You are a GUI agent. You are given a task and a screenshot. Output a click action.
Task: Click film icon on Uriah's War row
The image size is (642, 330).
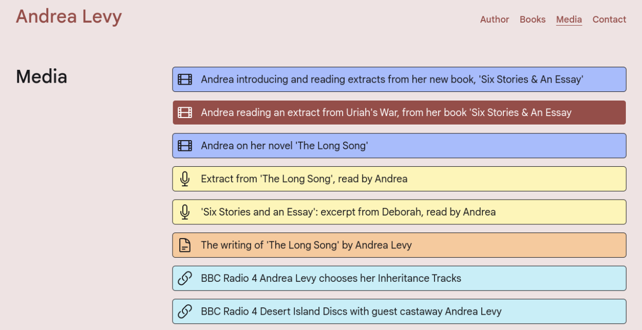coord(185,113)
